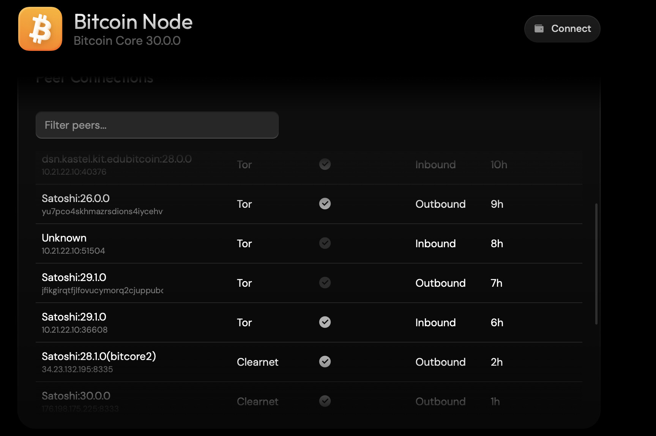This screenshot has width=656, height=436.
Task: Click checkmark icon for dsn.kastel.kit.edu peer
Action: tap(325, 164)
